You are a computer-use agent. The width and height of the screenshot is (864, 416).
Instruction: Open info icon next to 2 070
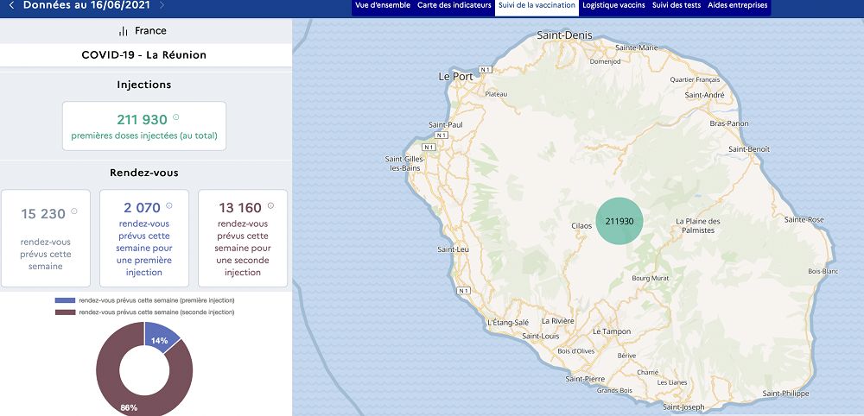click(x=168, y=205)
